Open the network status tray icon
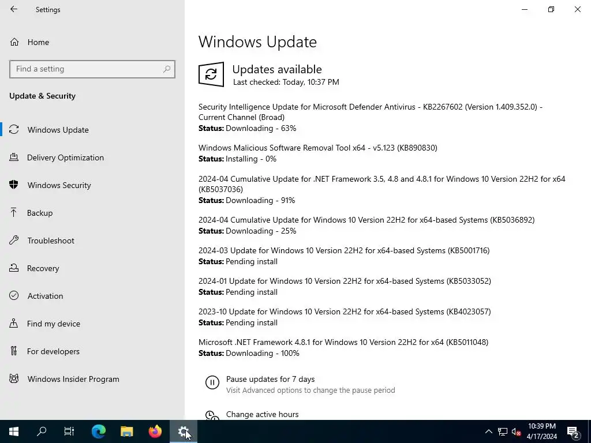The height and width of the screenshot is (443, 591). tap(503, 431)
